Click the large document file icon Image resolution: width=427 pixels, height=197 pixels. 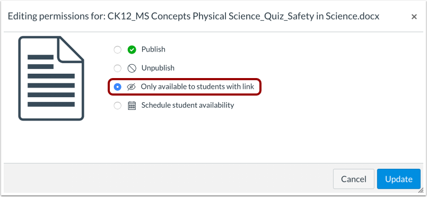[x=51, y=79]
